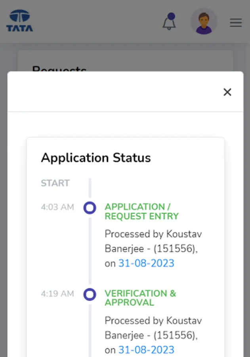Open notifications bell icon
This screenshot has height=357, width=250.
click(x=169, y=21)
